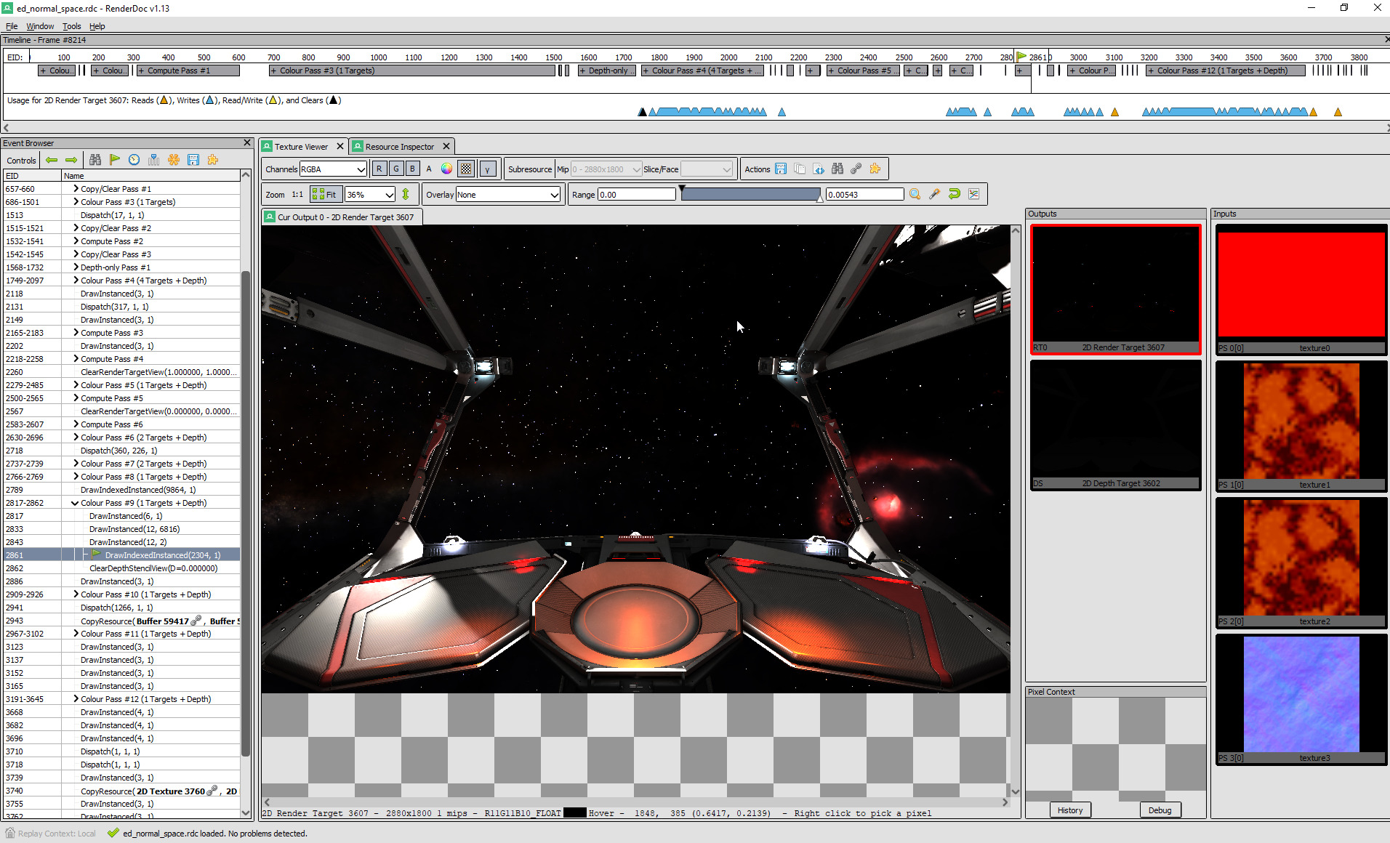This screenshot has width=1390, height=843.
Task: Toggle the B blue channel button
Action: click(x=413, y=169)
